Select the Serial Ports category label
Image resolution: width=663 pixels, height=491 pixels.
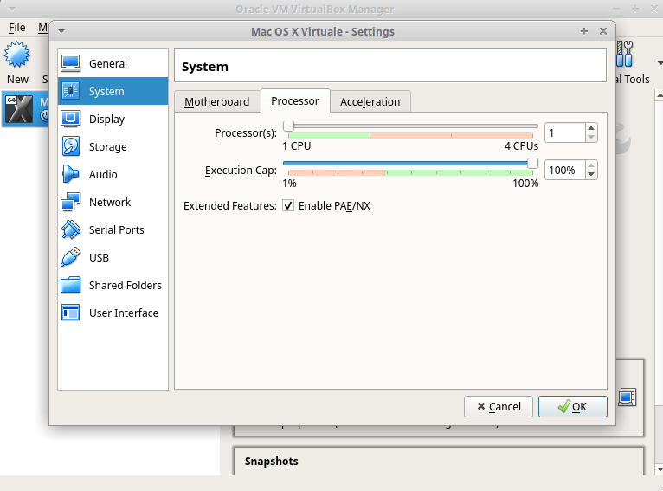(x=117, y=229)
